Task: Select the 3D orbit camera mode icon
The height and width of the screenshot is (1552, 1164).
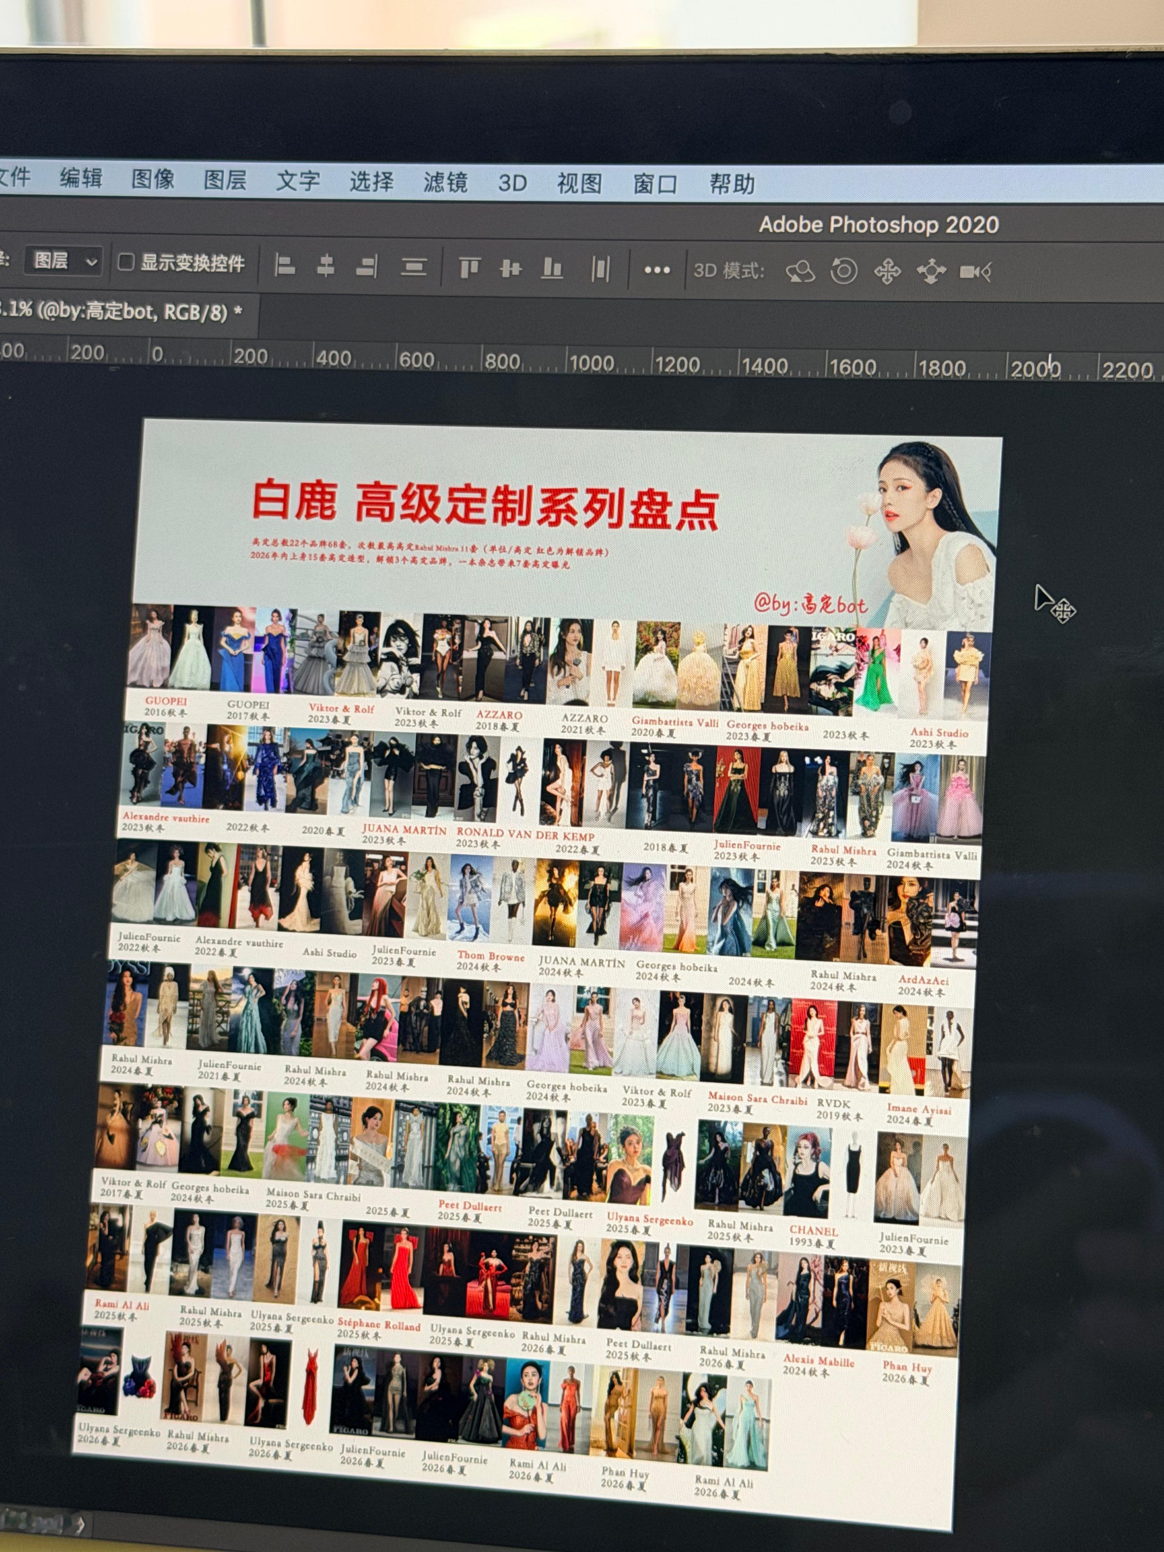Action: pos(801,271)
